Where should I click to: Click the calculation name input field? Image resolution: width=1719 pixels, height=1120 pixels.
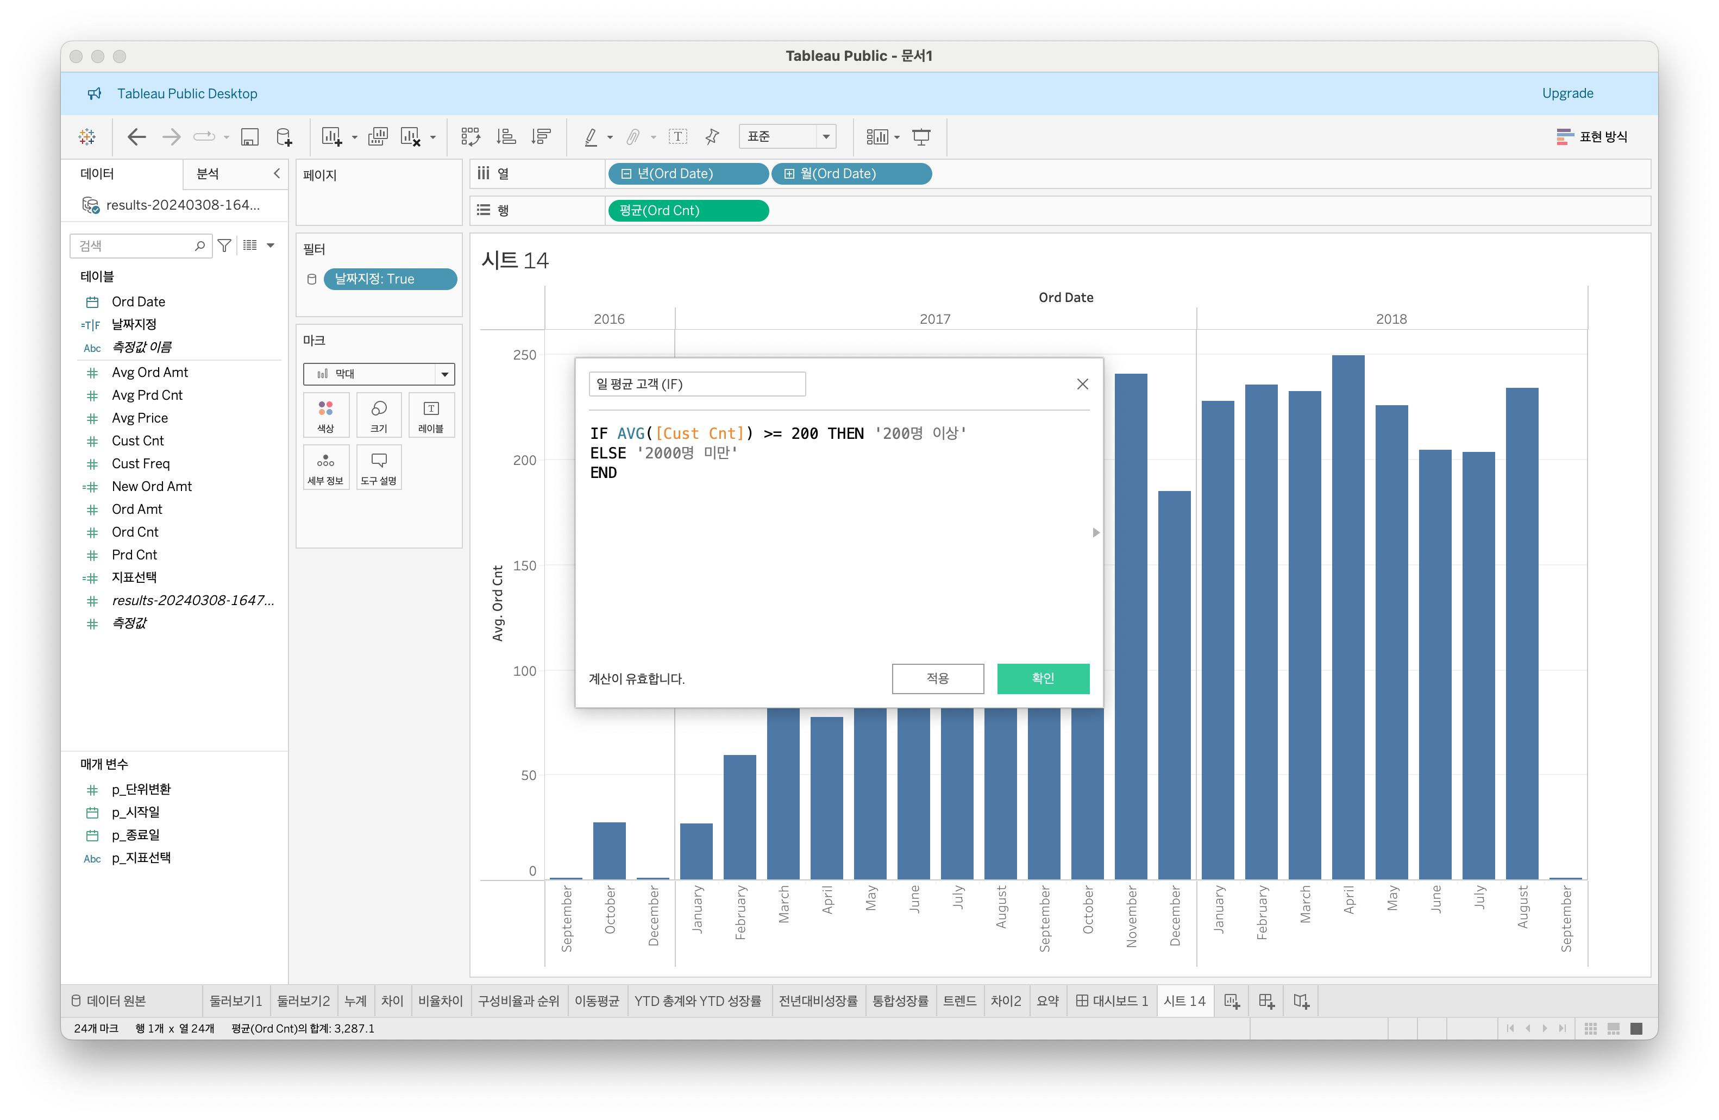[697, 384]
